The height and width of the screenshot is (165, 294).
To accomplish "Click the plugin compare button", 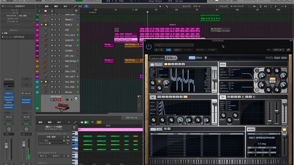I will tap(169, 50).
